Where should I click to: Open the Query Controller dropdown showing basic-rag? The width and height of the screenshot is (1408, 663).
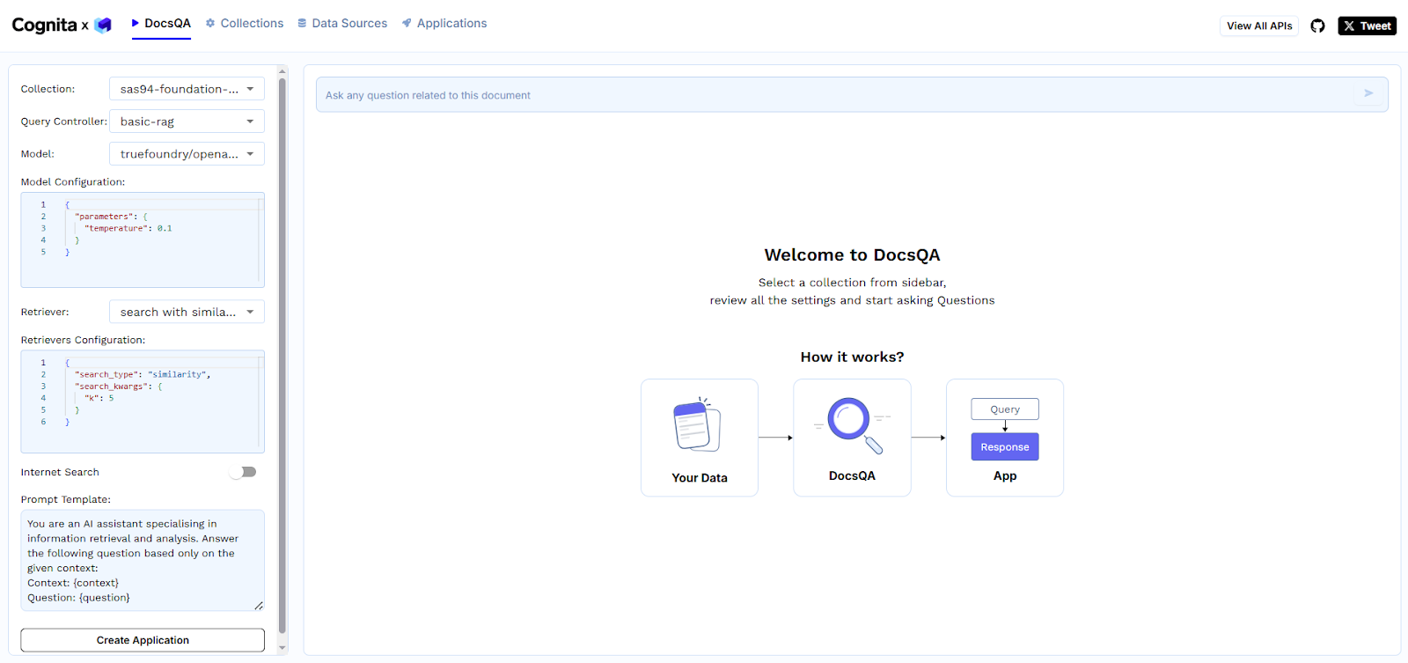pyautogui.click(x=187, y=122)
